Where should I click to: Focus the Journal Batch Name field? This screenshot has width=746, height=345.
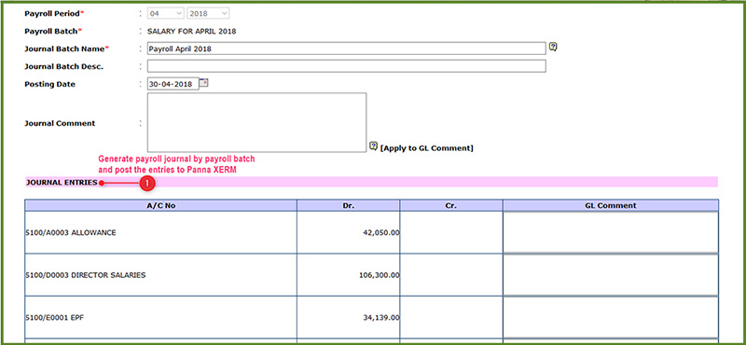346,48
